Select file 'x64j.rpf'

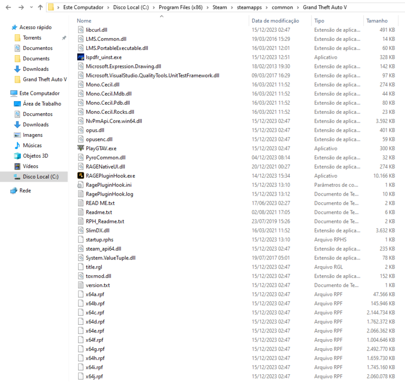pyautogui.click(x=94, y=376)
